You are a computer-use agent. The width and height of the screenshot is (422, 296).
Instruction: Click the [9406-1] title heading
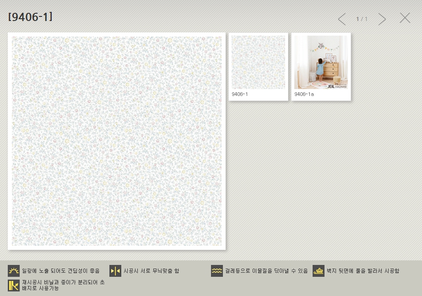click(30, 17)
